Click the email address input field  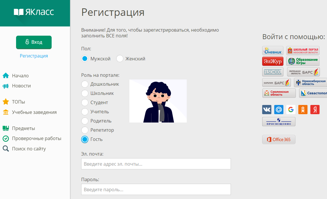pos(156,164)
